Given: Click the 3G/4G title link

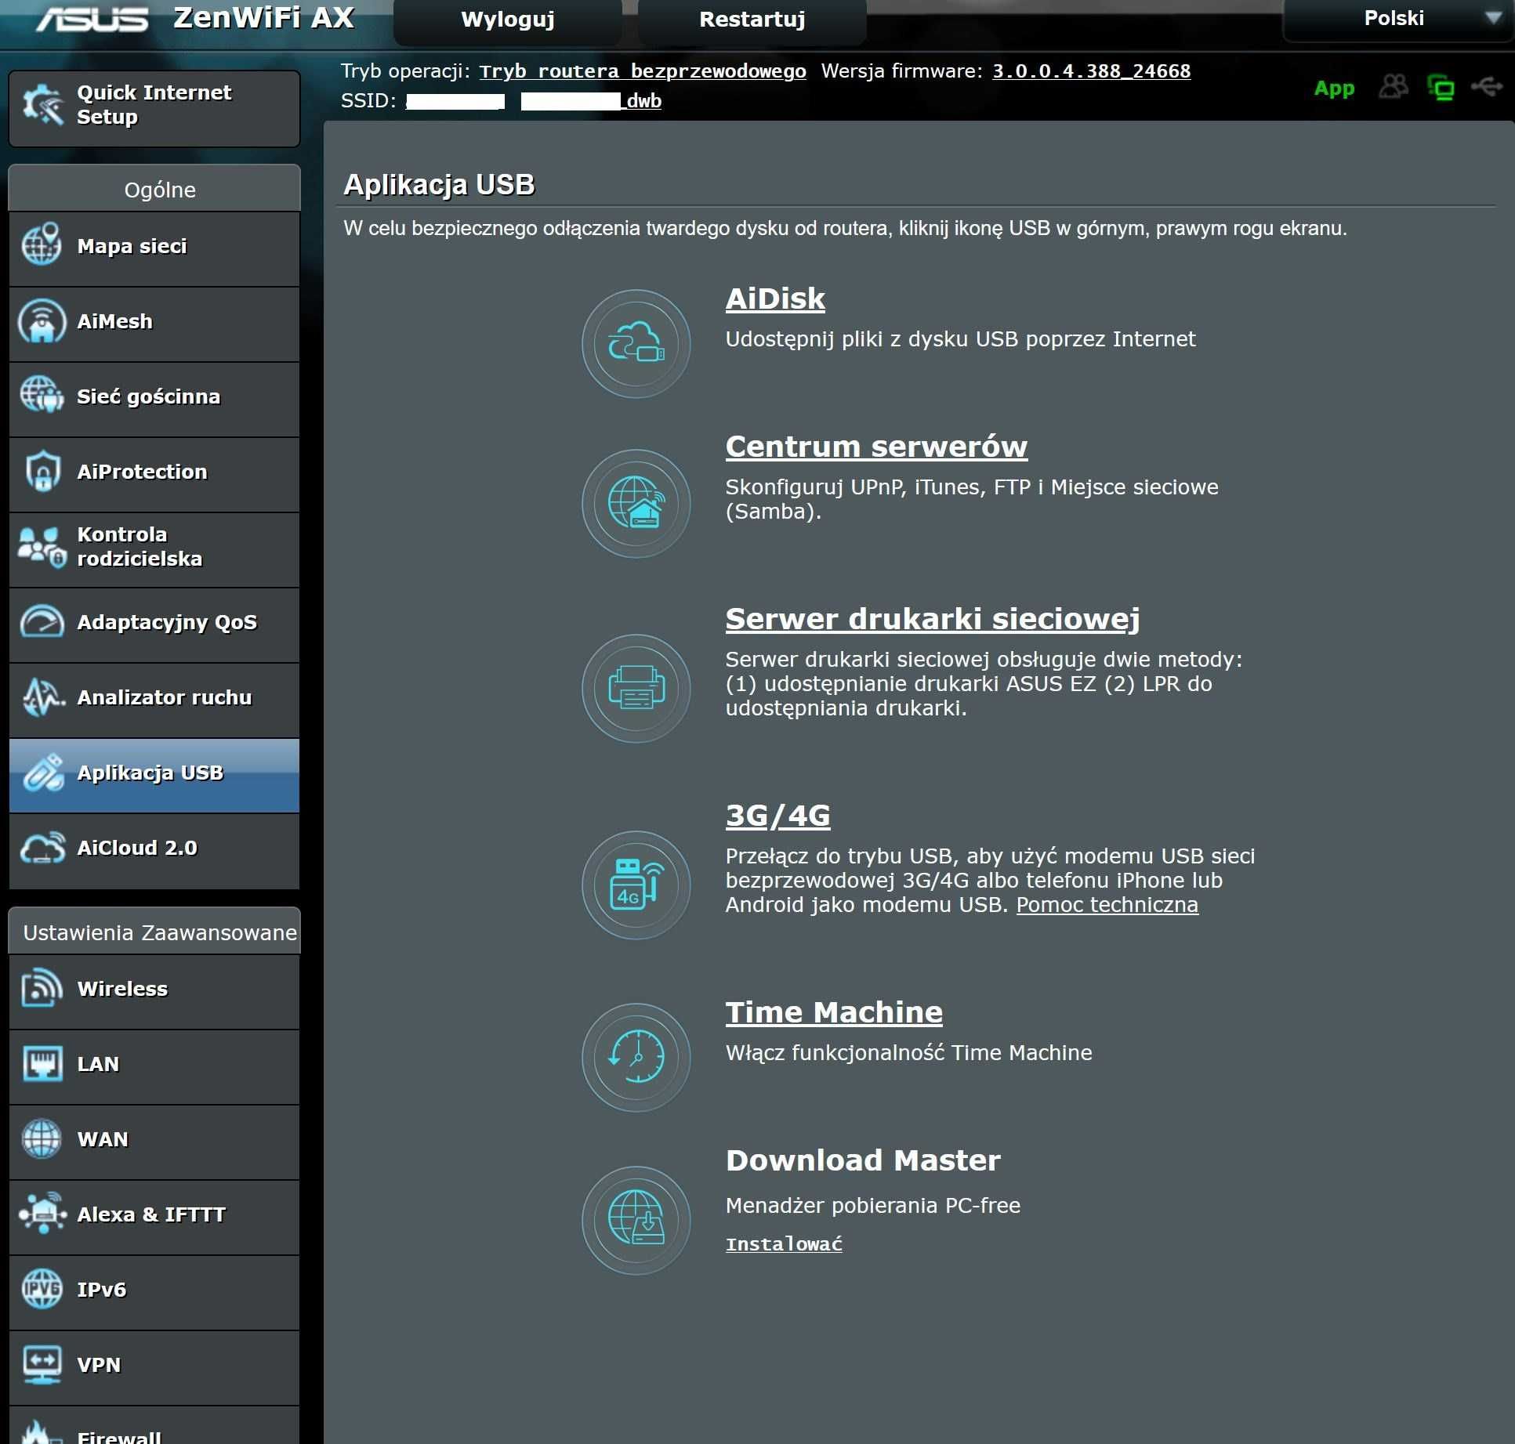Looking at the screenshot, I should tap(777, 816).
